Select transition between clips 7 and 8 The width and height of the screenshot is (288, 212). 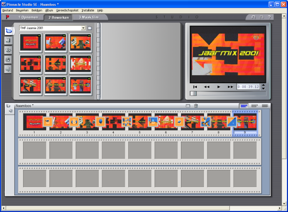(205, 122)
